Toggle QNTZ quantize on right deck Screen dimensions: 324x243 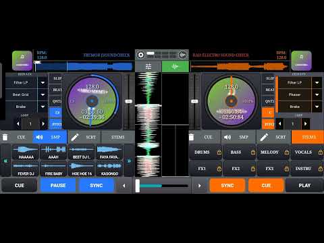[x=268, y=101]
